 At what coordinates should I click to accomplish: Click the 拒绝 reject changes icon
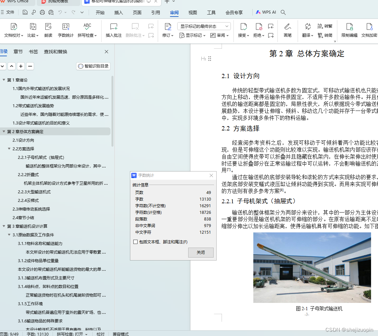[259, 26]
